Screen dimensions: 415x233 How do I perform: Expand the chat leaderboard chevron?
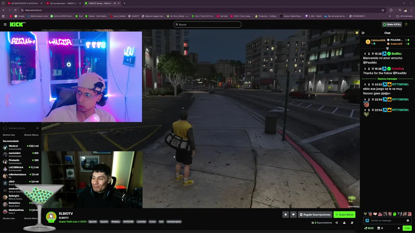387,48
